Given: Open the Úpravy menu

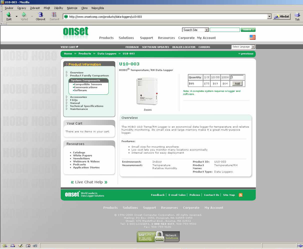Looking at the screenshot, I should pyautogui.click(x=21, y=8).
